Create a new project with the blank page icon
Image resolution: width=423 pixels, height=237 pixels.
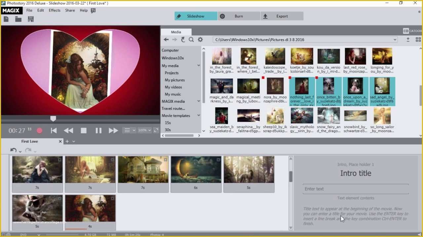coord(6,19)
